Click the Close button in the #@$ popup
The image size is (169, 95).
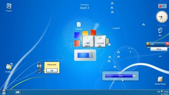(x=159, y=49)
